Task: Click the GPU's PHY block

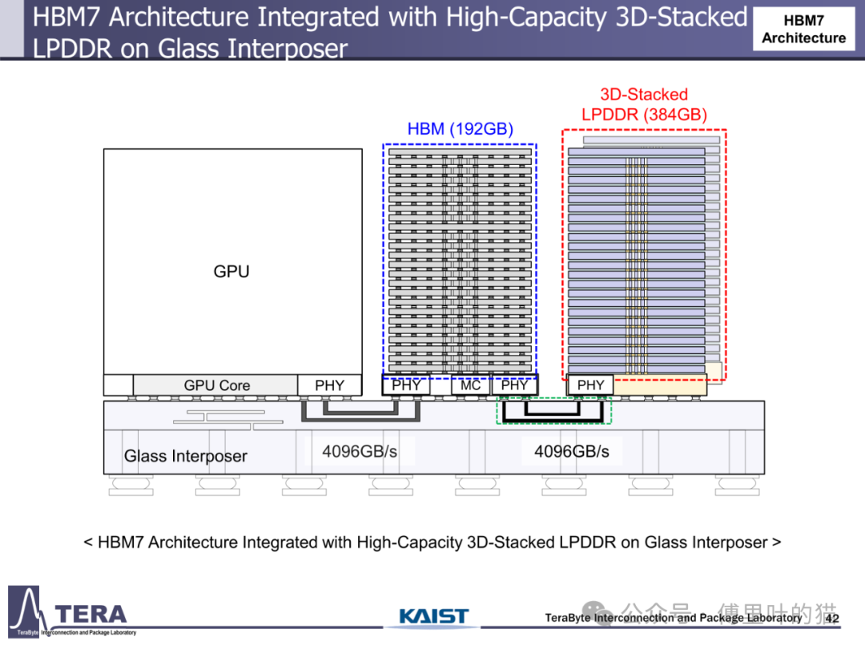Action: click(x=329, y=385)
